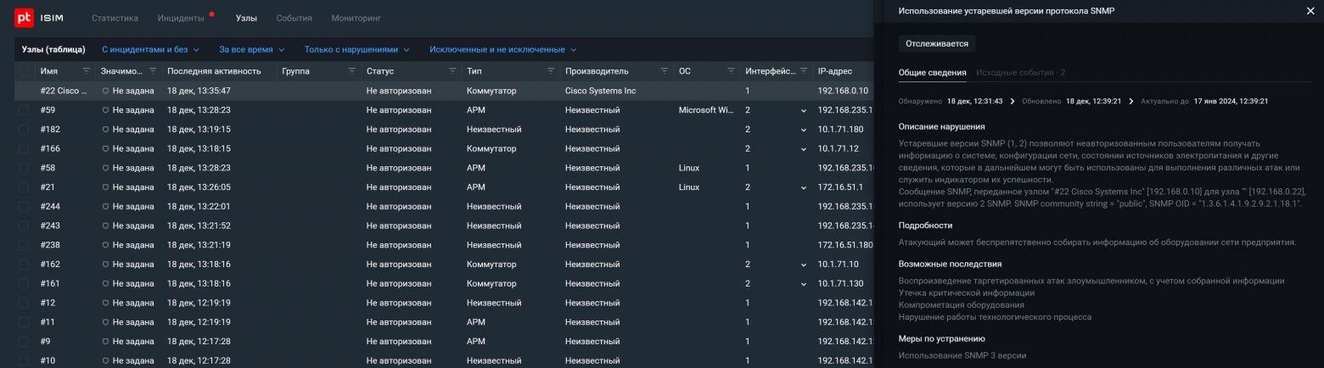The height and width of the screenshot is (368, 1324).
Task: Select the checkbox for node #182
Action: 24,129
